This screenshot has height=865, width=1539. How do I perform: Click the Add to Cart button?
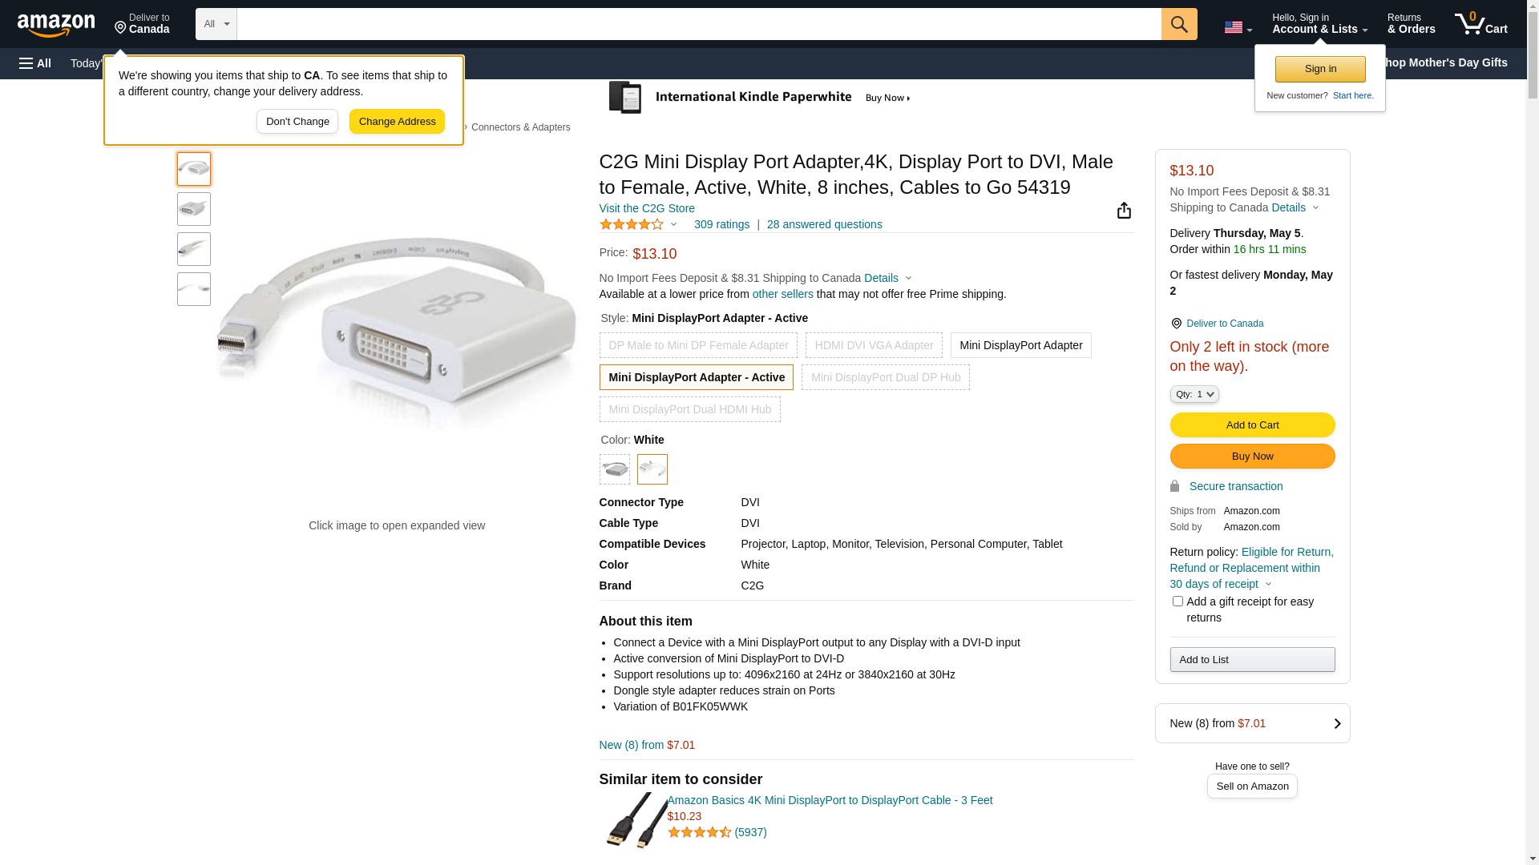1251,425
